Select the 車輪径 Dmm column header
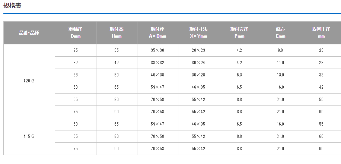Screen dimensions: 341x164 pos(75,33)
